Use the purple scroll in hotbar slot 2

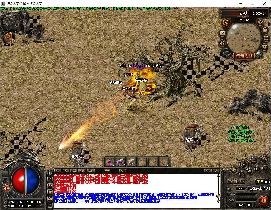(120, 162)
